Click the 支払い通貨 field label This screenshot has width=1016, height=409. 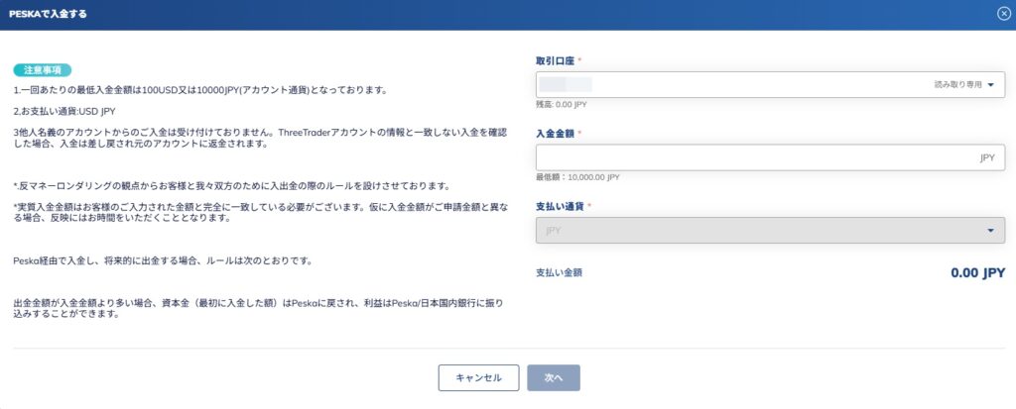[560, 206]
